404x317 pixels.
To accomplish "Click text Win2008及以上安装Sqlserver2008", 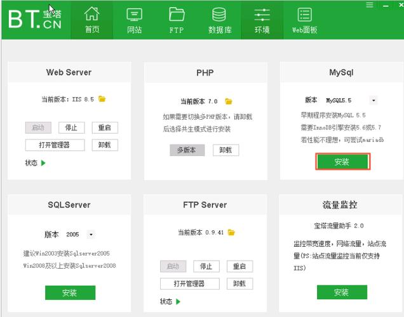I will click(70, 266).
